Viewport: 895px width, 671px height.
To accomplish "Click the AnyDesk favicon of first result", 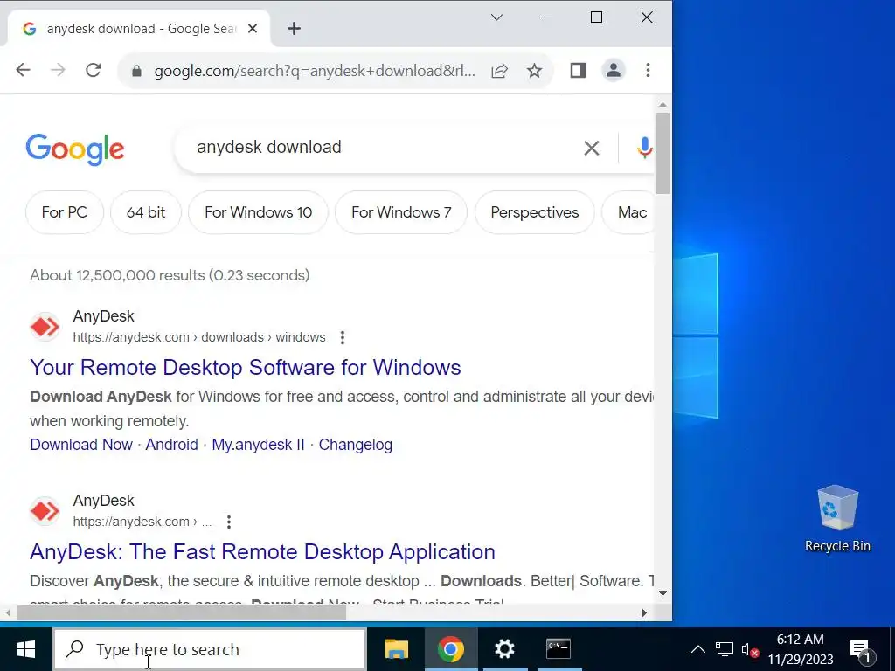I will click(x=45, y=327).
